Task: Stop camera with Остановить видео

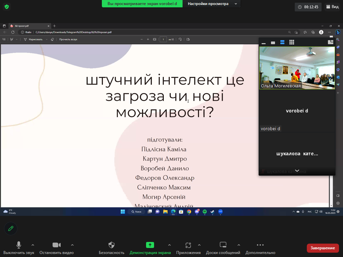Action: click(x=56, y=248)
